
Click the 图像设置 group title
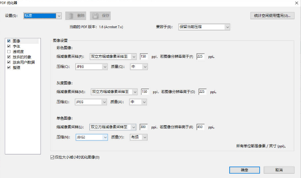(x=60, y=41)
